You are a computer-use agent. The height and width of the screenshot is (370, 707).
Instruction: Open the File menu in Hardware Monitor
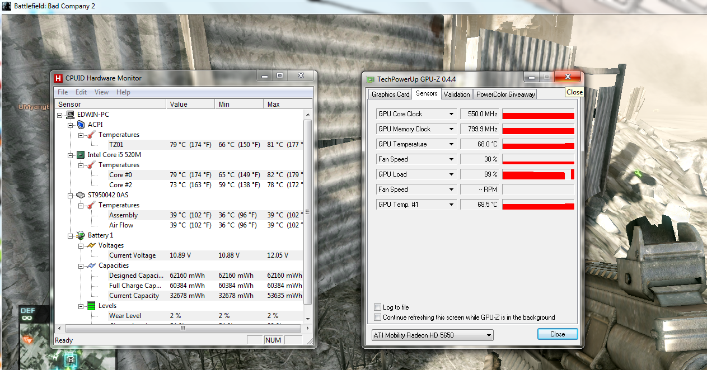63,92
